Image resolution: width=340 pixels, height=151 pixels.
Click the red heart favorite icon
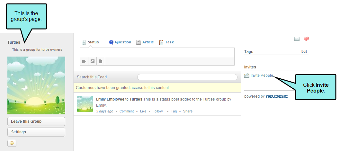coord(306,39)
